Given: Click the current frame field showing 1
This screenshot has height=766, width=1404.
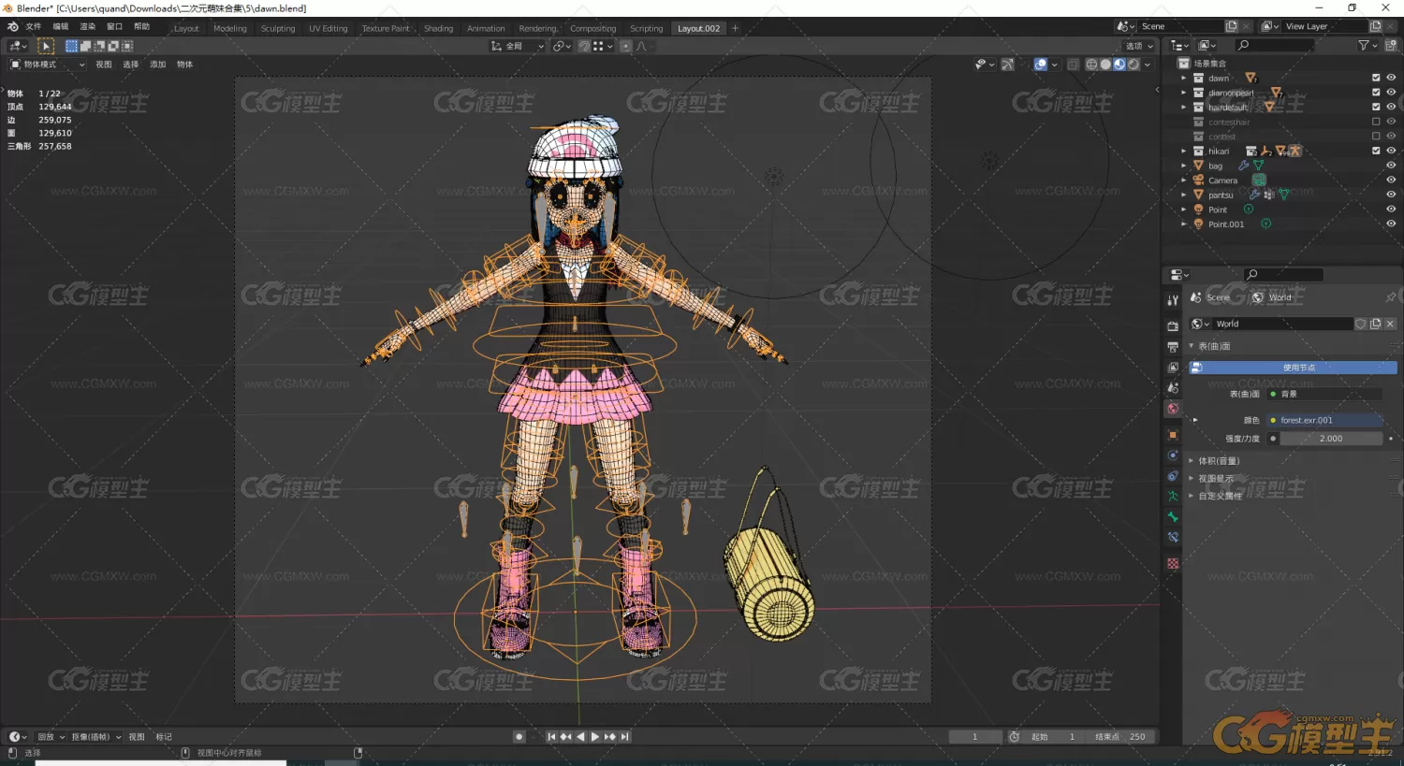Looking at the screenshot, I should tap(975, 737).
